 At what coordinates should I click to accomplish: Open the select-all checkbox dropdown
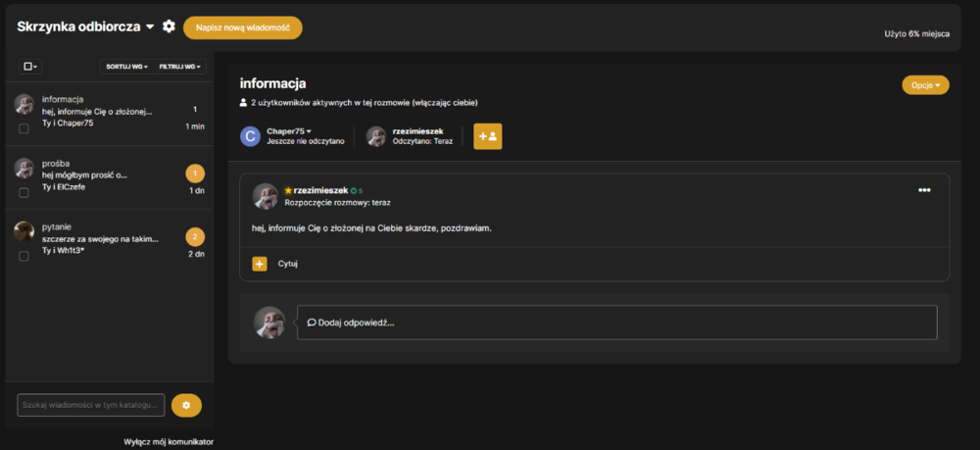(30, 67)
